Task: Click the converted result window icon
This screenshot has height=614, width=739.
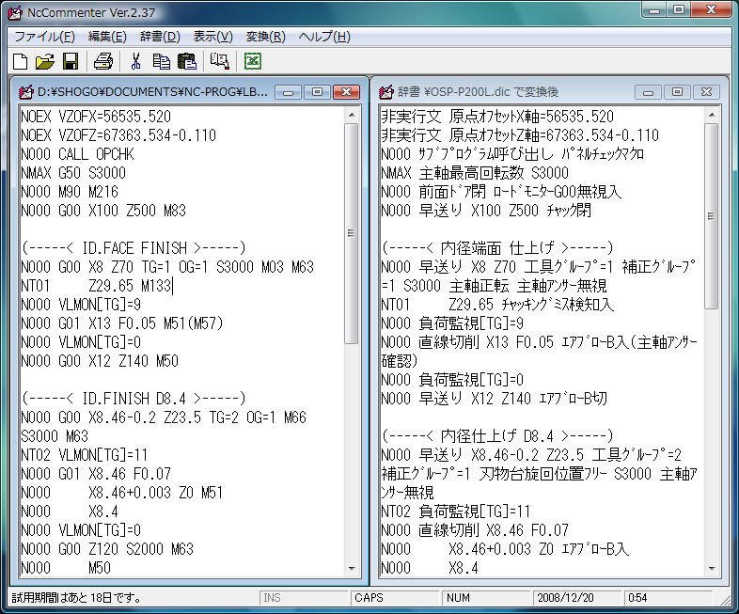Action: point(386,92)
